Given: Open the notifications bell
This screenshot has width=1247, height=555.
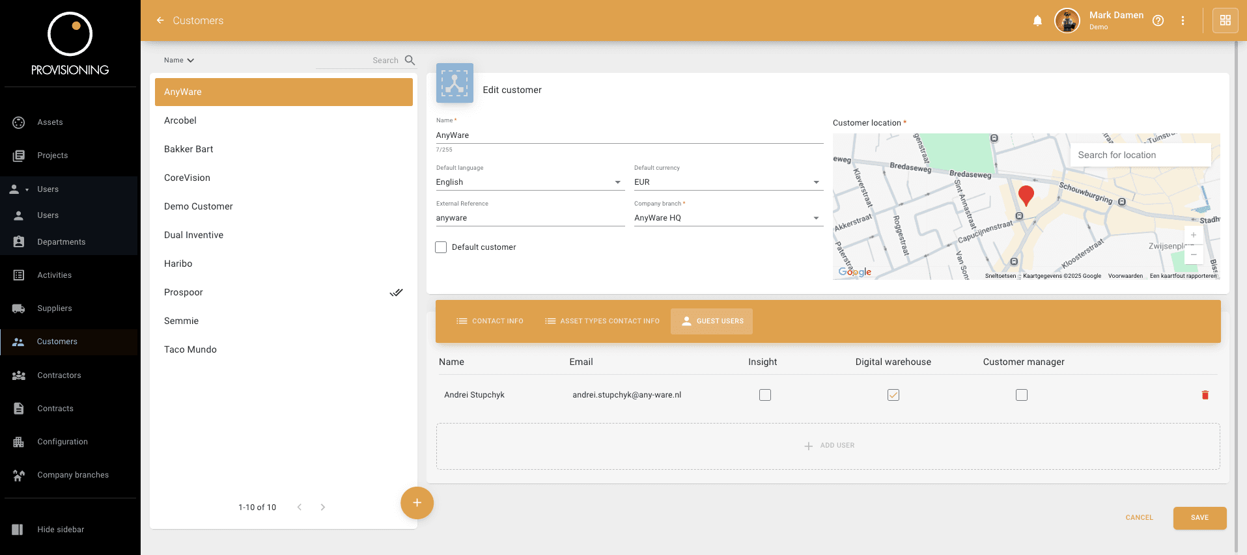Looking at the screenshot, I should click(1037, 21).
